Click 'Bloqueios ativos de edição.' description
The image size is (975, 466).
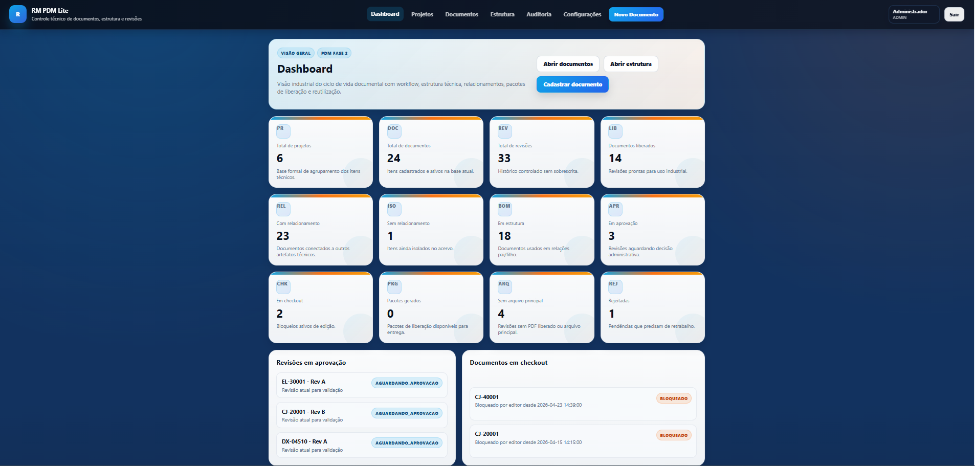[x=306, y=326]
